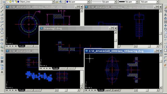This screenshot has height=94, width=167.
Task: Toggle Object_Lines viewport freeze icon
Action: pos(13,2)
